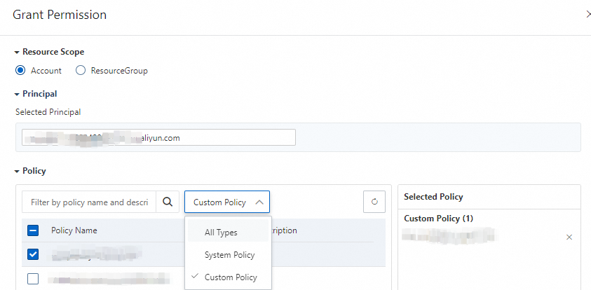The image size is (591, 290).
Task: Click the search magnifier icon
Action: [167, 202]
